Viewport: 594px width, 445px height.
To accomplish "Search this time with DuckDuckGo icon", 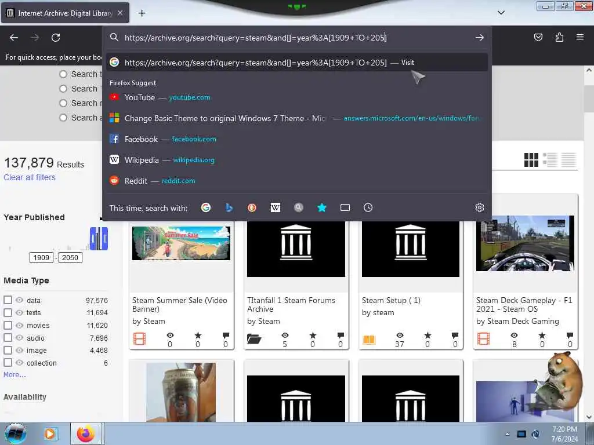I will pyautogui.click(x=252, y=207).
